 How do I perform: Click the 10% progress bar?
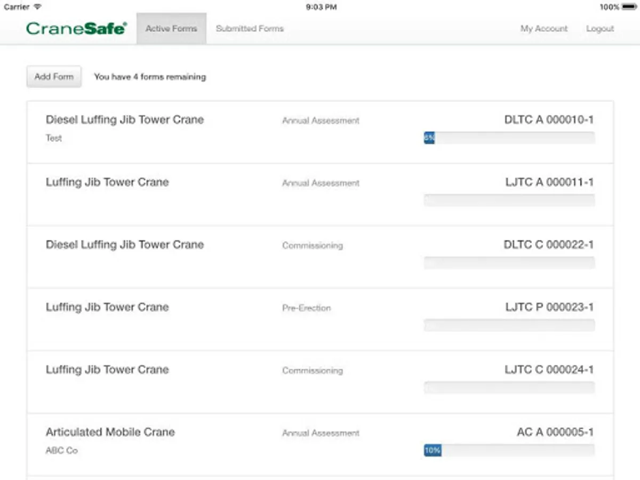pyautogui.click(x=509, y=450)
